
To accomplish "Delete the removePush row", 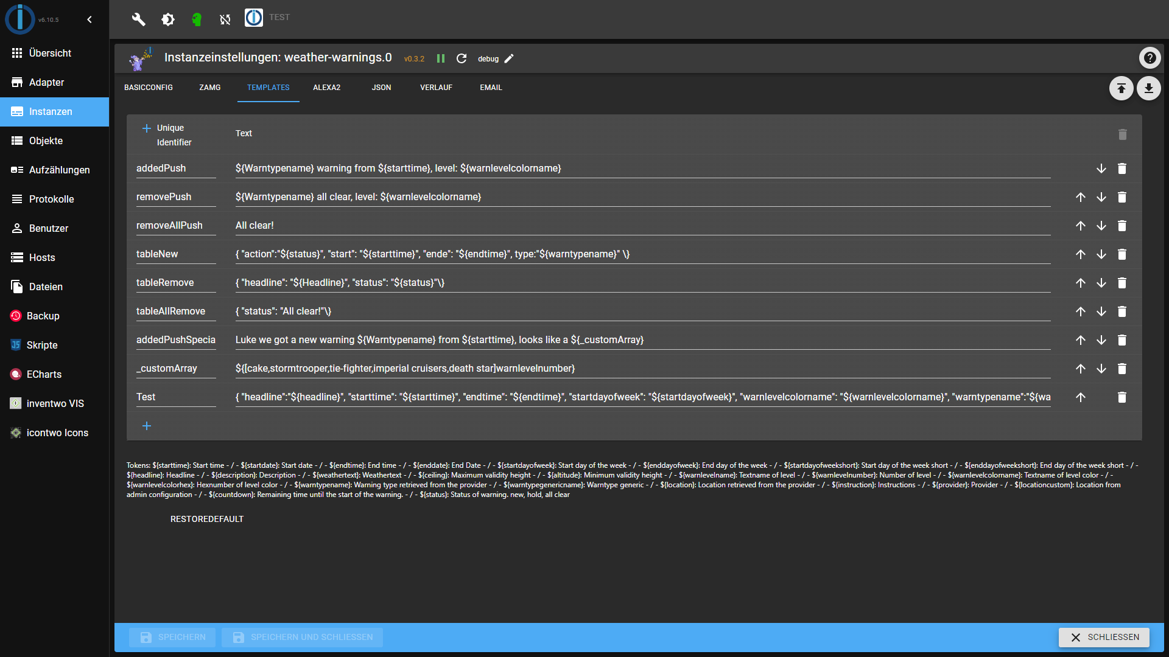I will [1122, 197].
